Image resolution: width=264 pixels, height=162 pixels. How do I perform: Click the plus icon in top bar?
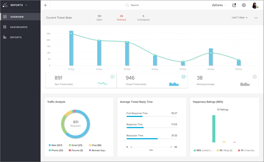[45, 5]
